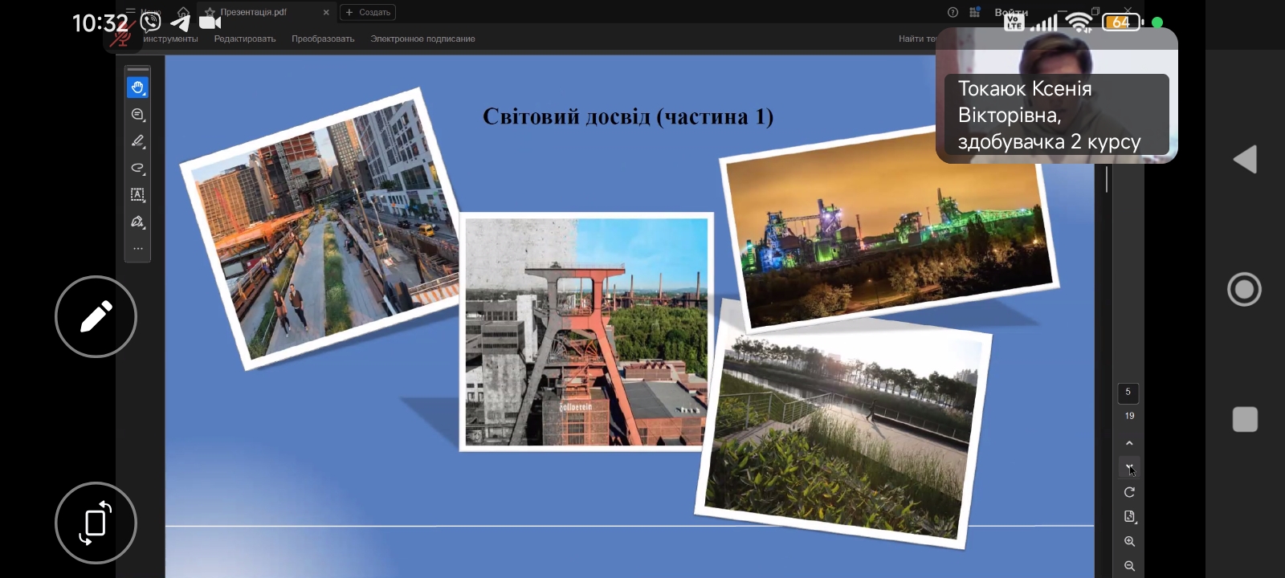Tap the round pencil annotate button

pyautogui.click(x=96, y=317)
